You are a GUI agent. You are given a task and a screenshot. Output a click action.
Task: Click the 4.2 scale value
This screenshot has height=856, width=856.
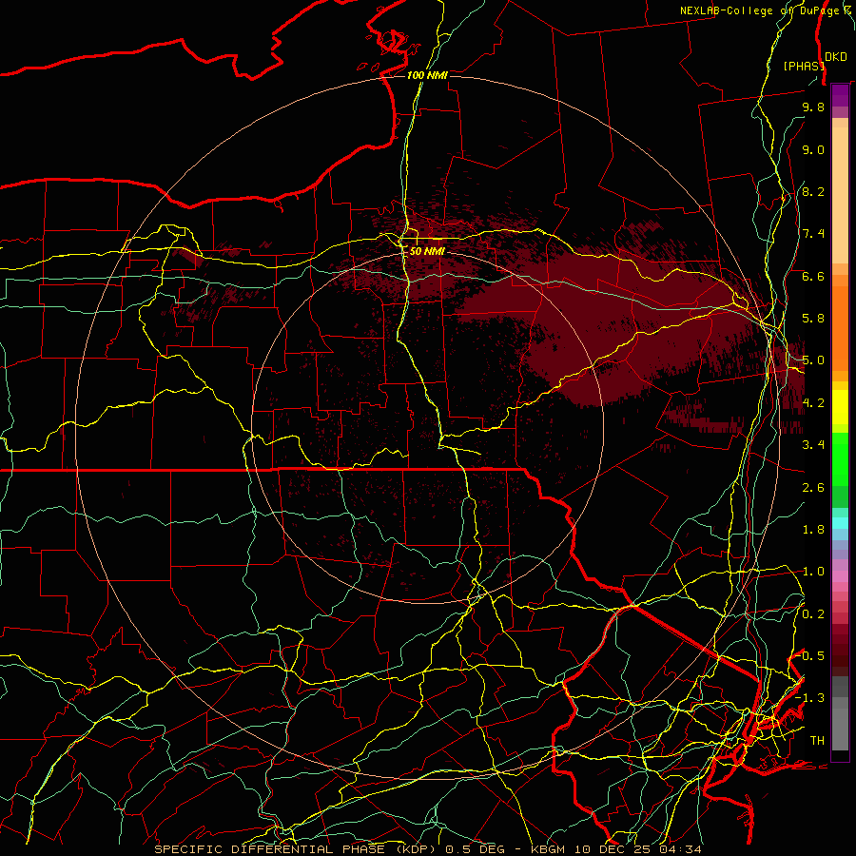(813, 403)
